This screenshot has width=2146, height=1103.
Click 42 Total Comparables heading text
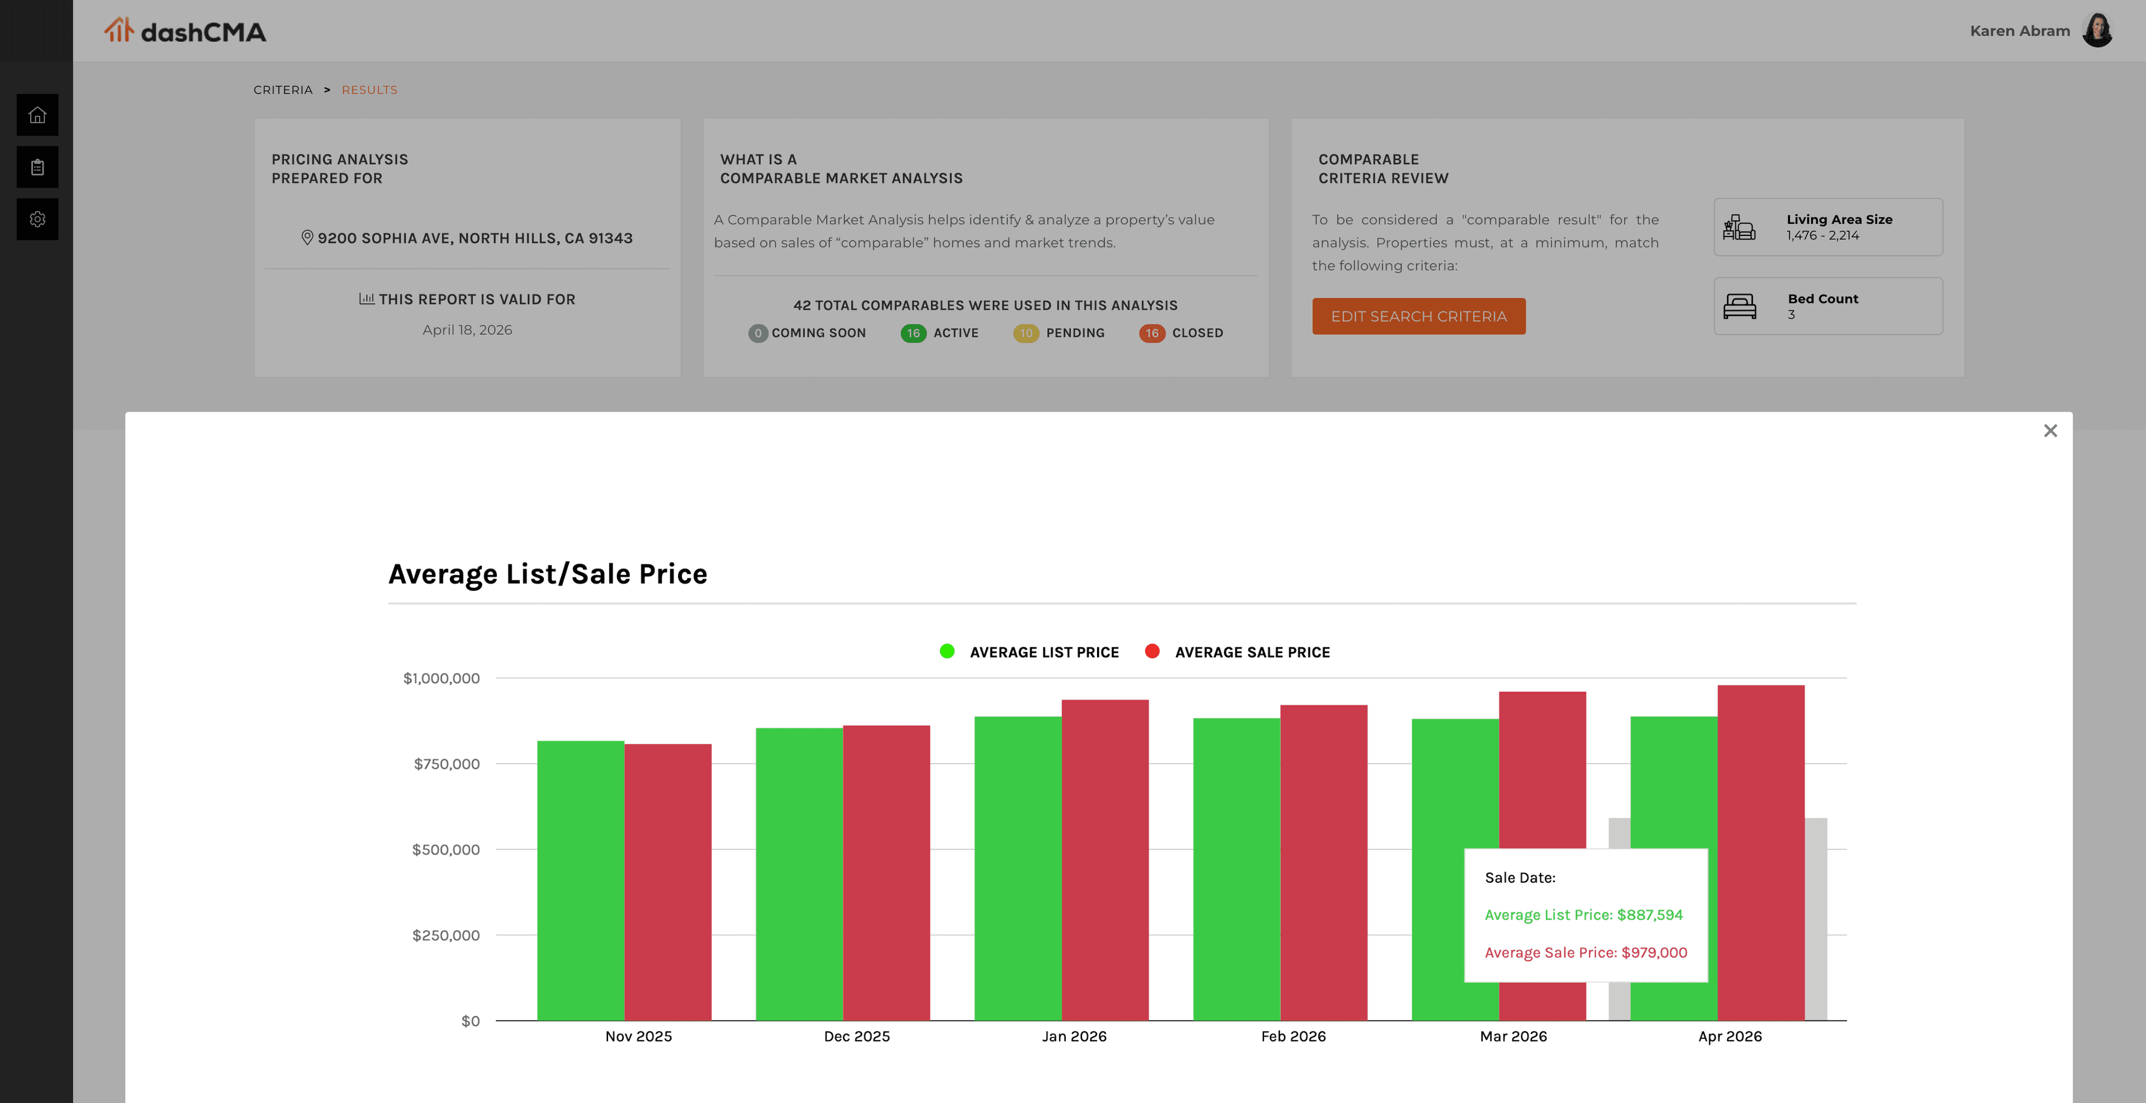[x=985, y=306]
